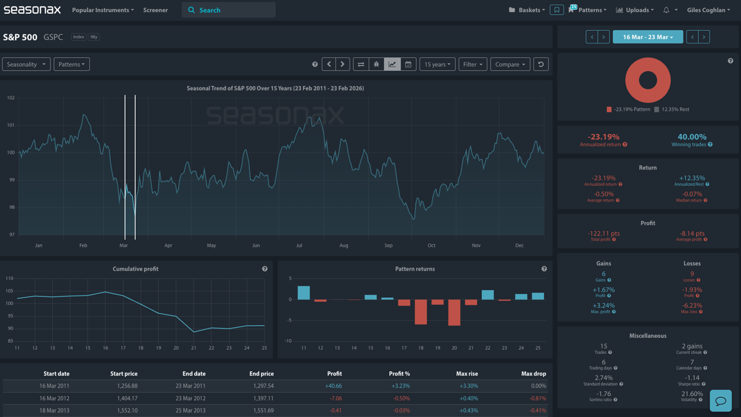Open the Compare dropdown
Viewport: 741px width, 417px height.
click(510, 64)
